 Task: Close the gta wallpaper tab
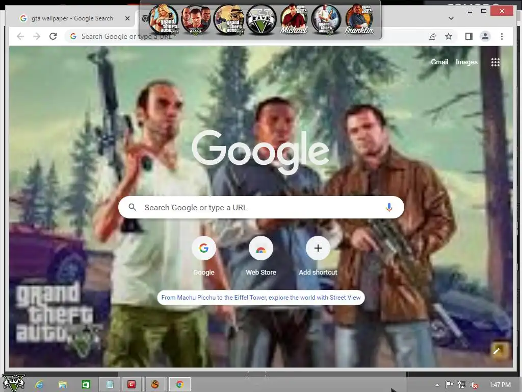coord(127,18)
